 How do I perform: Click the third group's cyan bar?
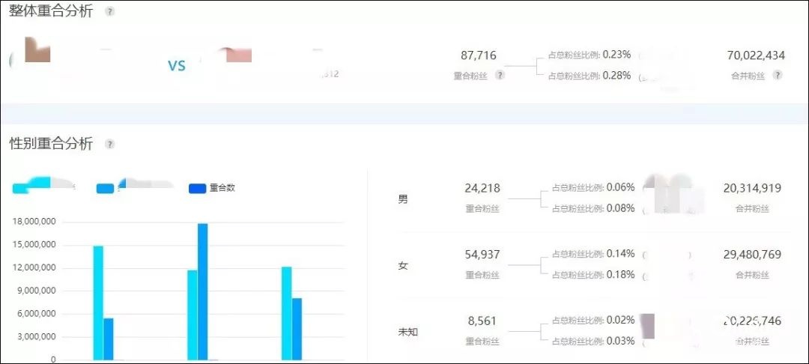287,313
